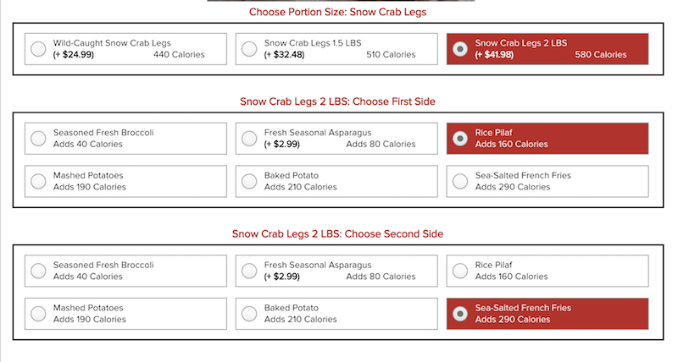This screenshot has height=362, width=678.
Task: Click the +$41.98 two-pound portion option
Action: click(x=494, y=55)
